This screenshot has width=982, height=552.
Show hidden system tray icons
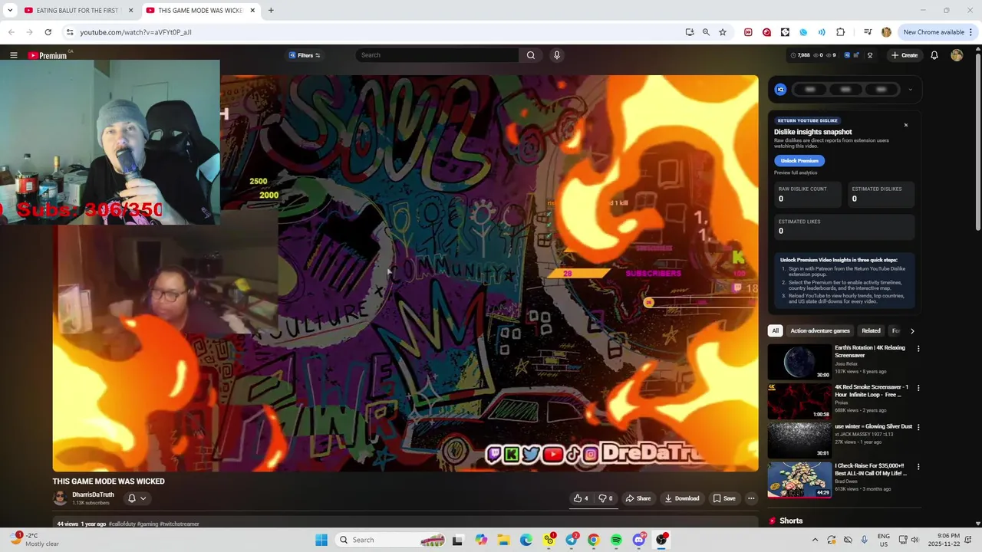[815, 540]
